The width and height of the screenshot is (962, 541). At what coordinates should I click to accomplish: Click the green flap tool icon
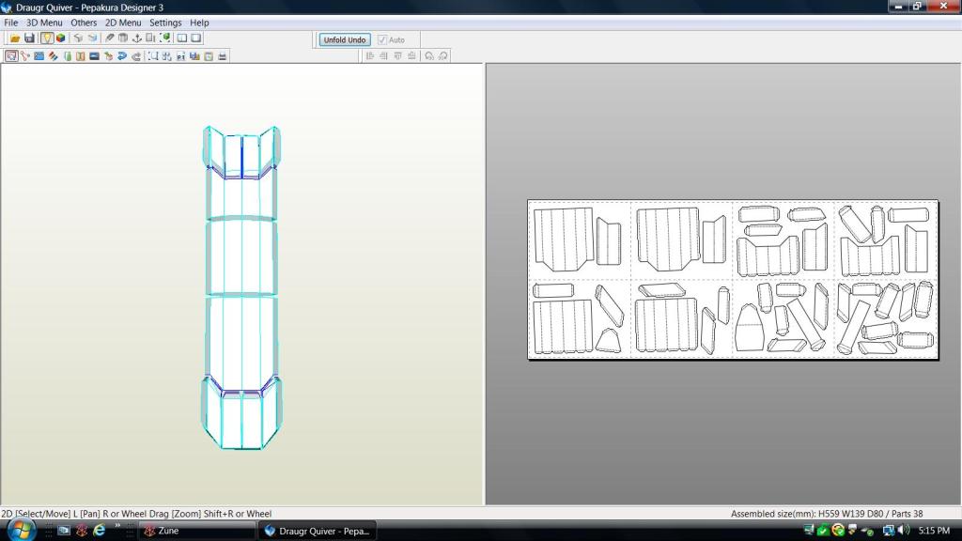click(x=68, y=55)
